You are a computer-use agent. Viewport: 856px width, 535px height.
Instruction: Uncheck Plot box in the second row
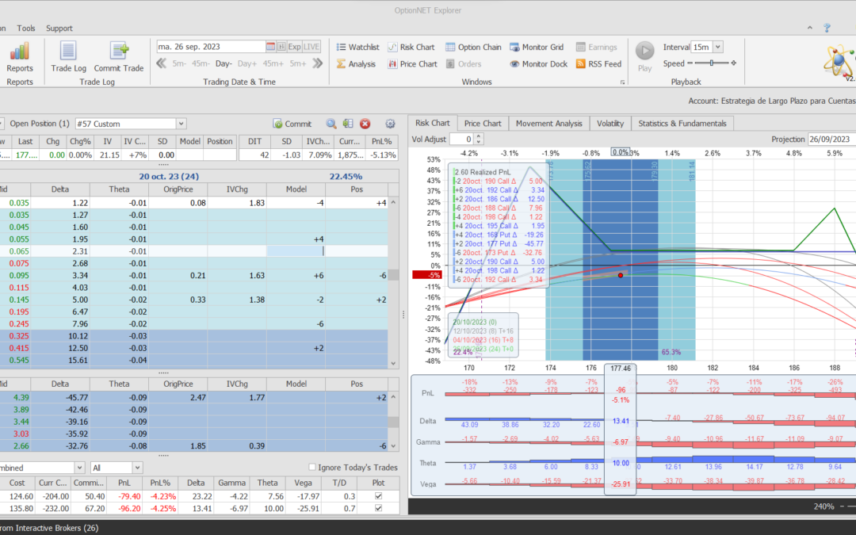pos(377,509)
